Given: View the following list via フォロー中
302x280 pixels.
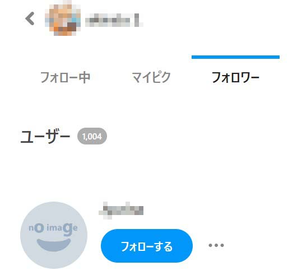Looking at the screenshot, I should tap(65, 77).
